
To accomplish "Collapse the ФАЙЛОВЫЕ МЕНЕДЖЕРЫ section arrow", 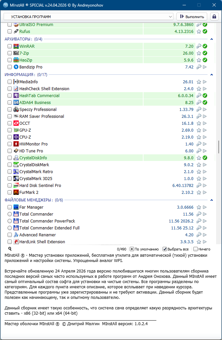I will [212, 200].
